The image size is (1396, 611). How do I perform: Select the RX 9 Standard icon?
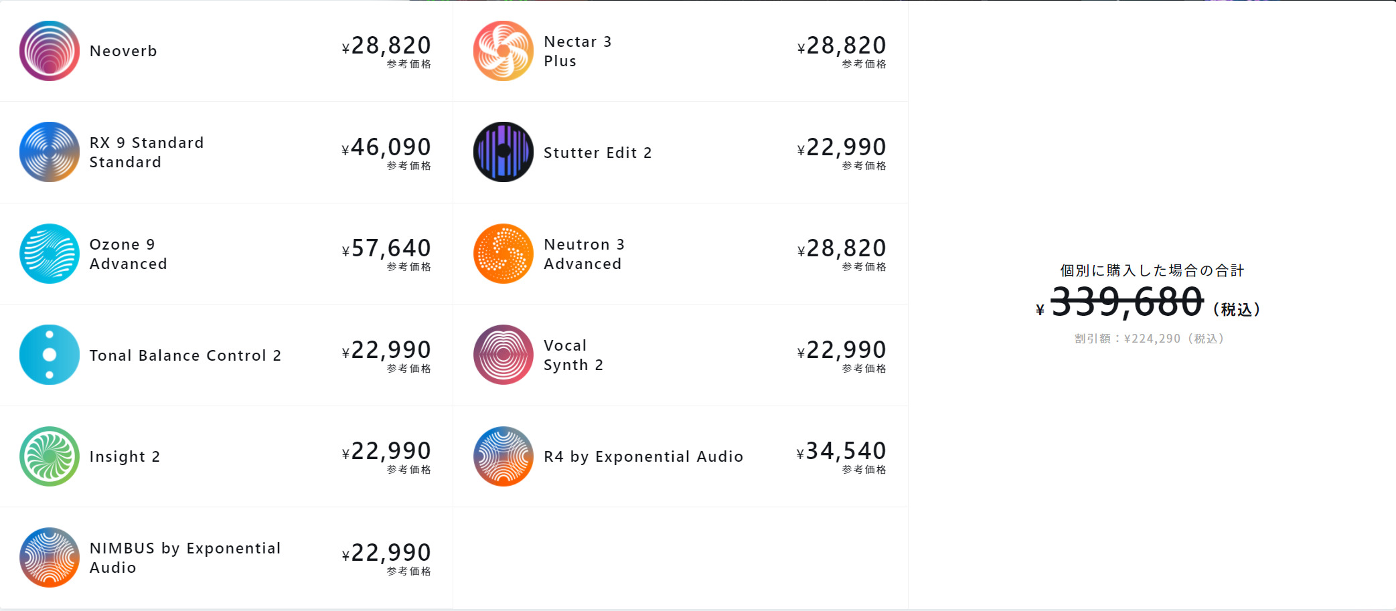pos(50,152)
